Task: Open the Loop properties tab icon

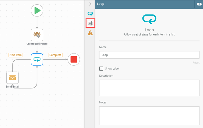Action: pyautogui.click(x=90, y=14)
